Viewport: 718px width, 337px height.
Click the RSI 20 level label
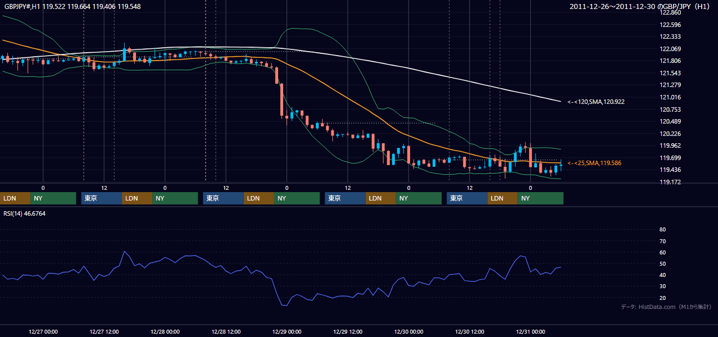click(x=662, y=298)
